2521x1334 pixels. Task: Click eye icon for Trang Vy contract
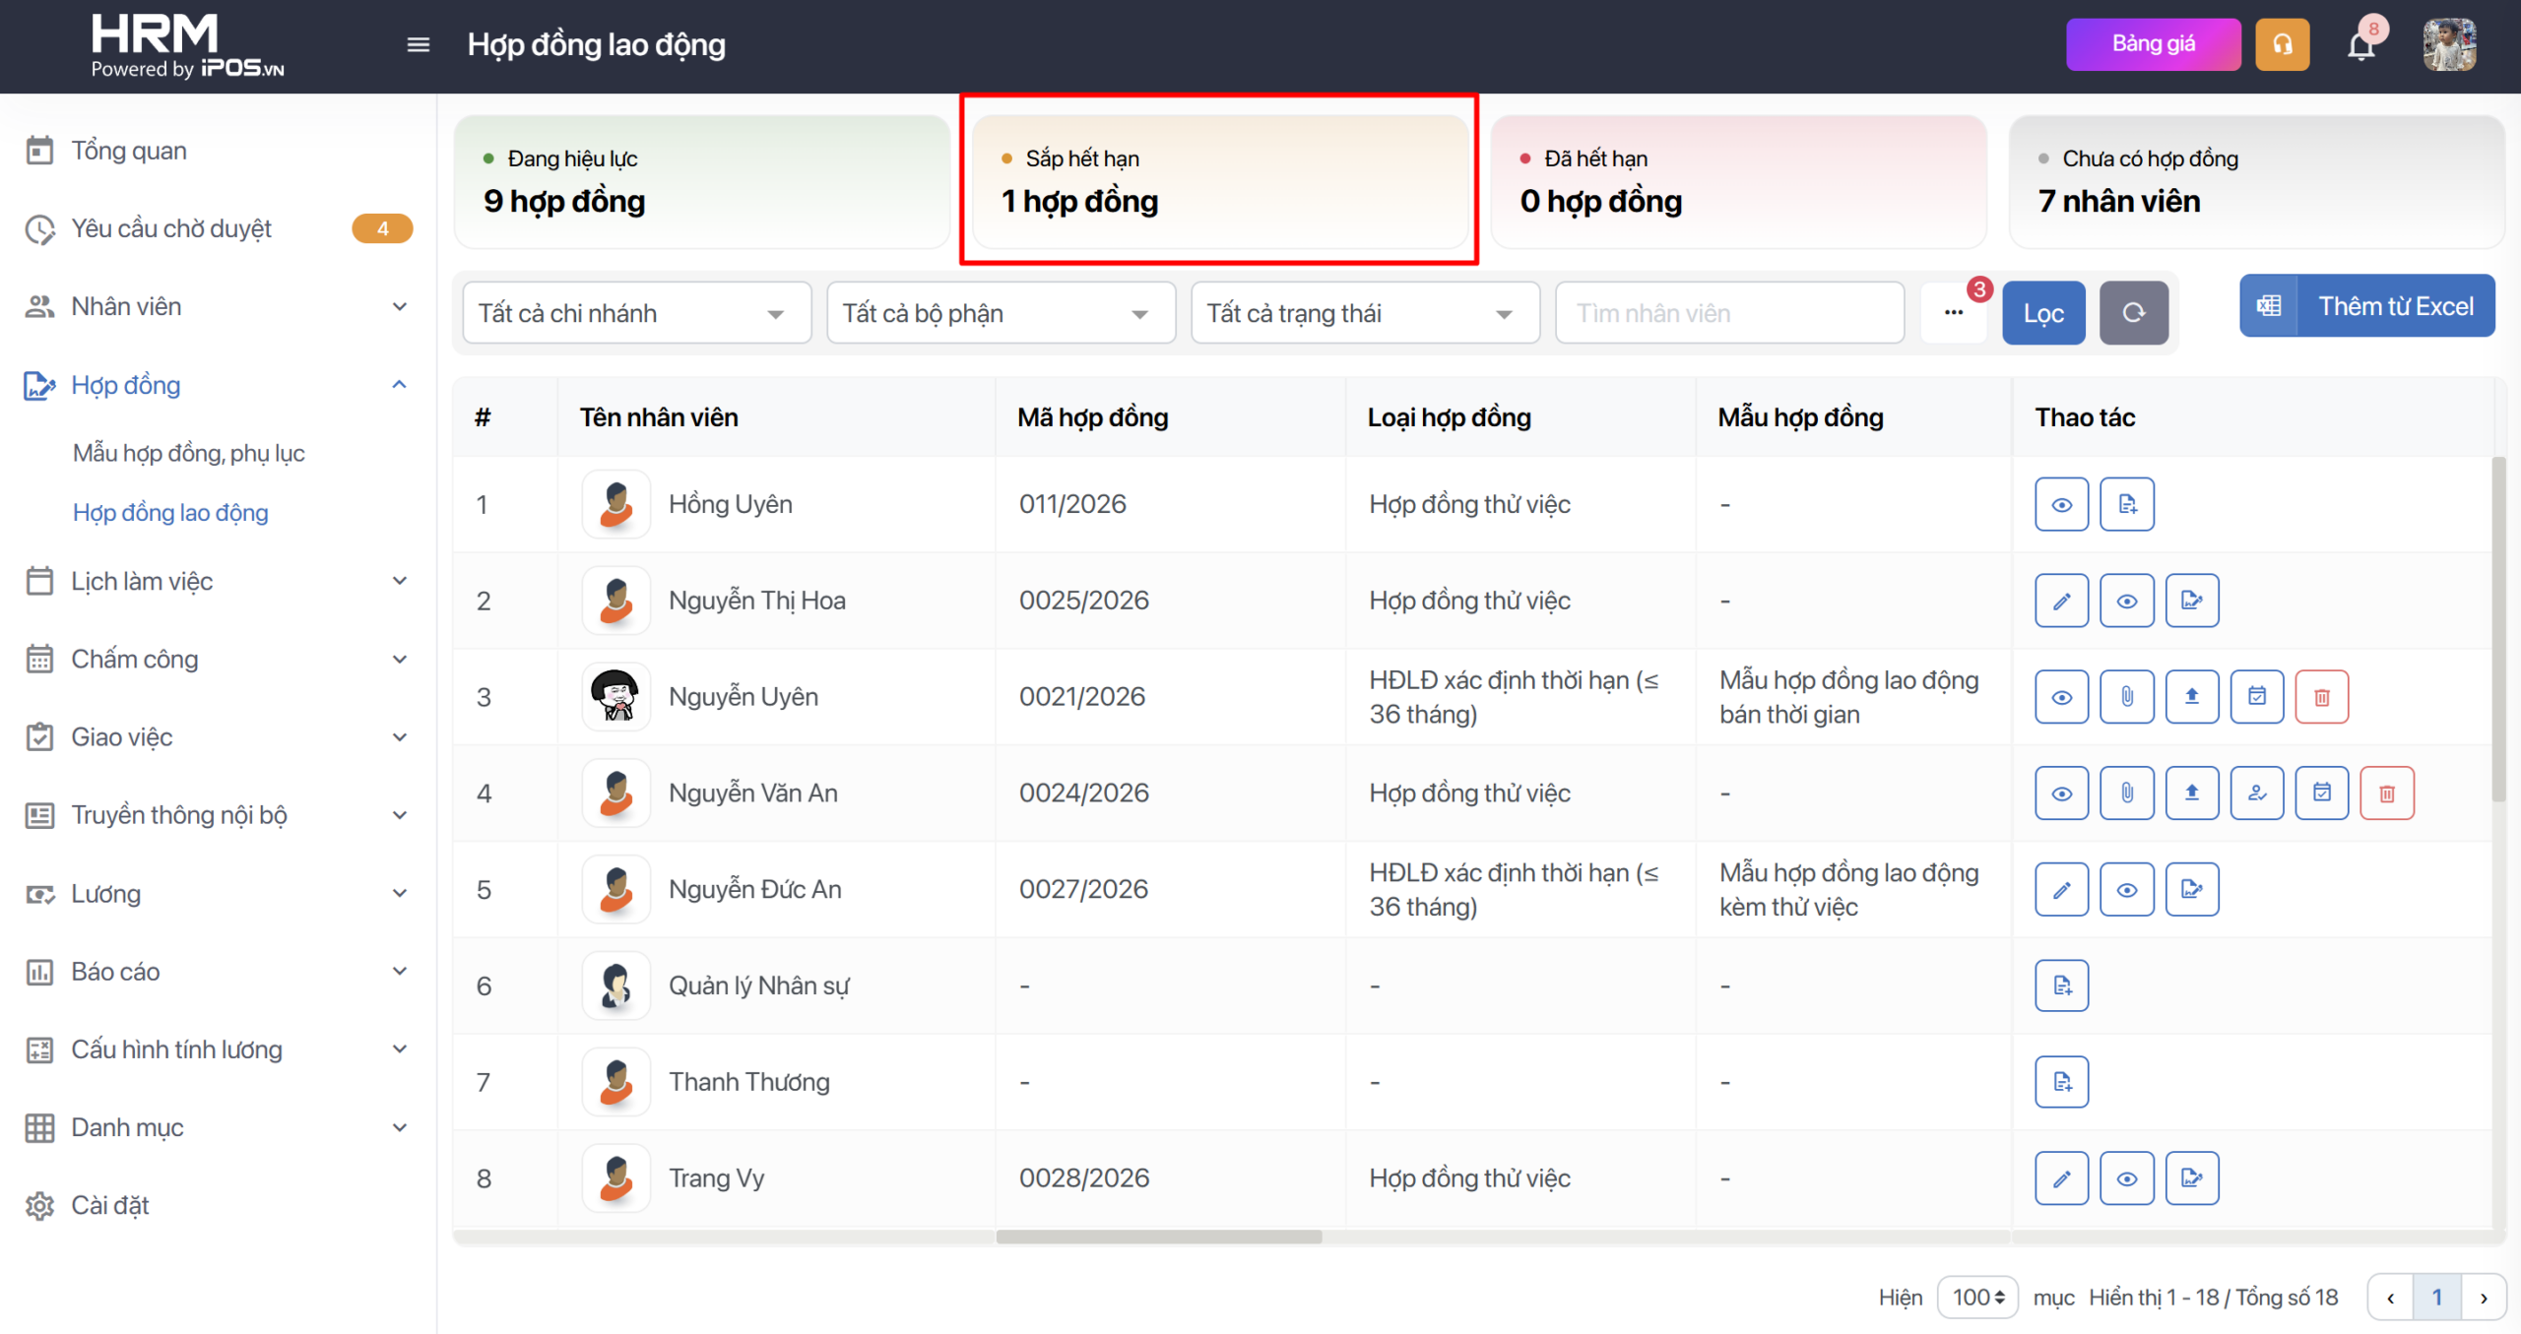[x=2126, y=1178]
